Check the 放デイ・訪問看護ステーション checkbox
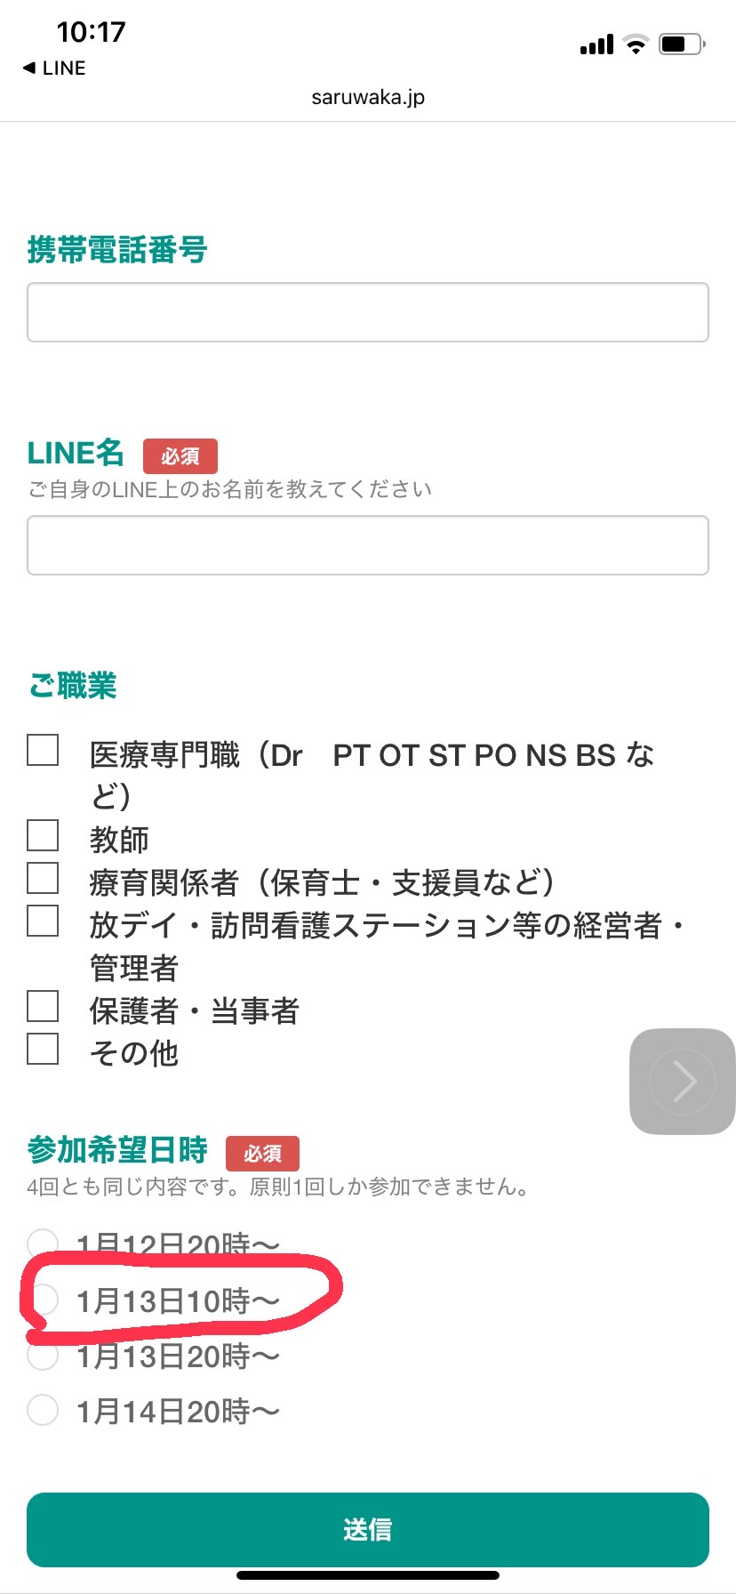 click(43, 921)
